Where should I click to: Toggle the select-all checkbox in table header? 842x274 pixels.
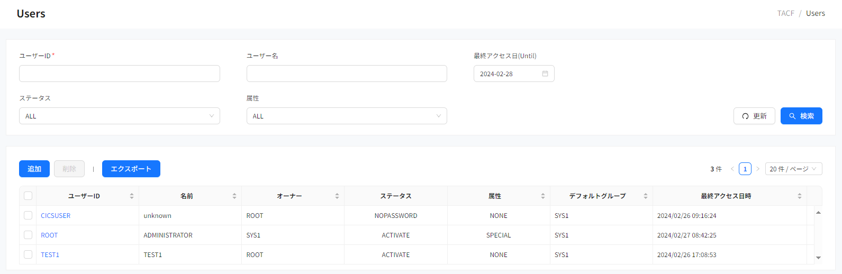coord(28,196)
